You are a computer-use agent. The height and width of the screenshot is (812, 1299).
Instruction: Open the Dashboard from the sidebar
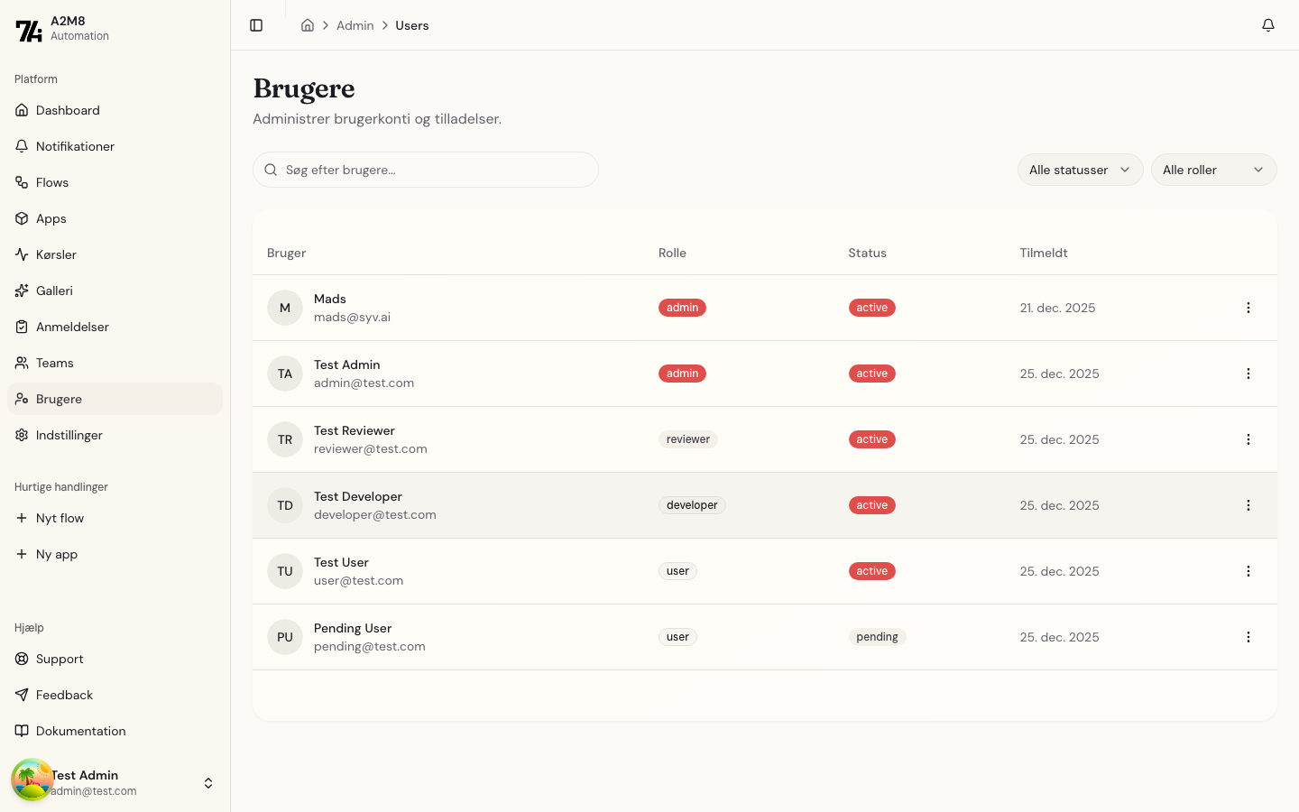click(x=67, y=110)
